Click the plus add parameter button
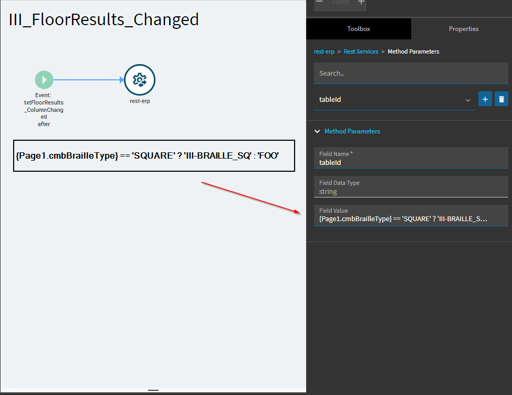The image size is (512, 395). (x=485, y=99)
